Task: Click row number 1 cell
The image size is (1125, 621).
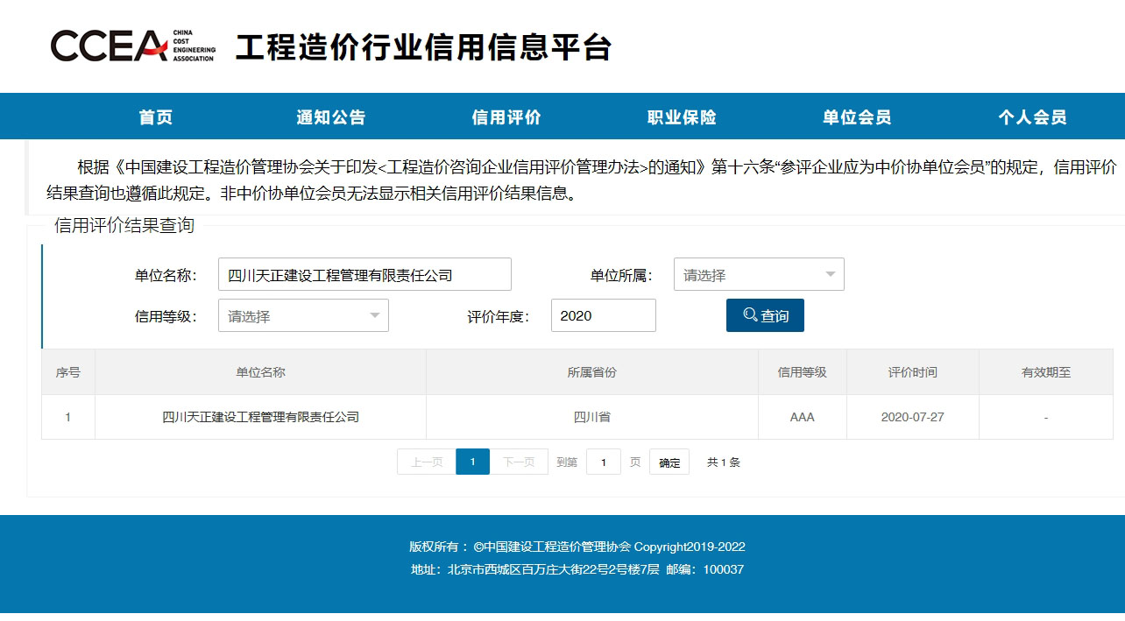Action: click(x=68, y=417)
